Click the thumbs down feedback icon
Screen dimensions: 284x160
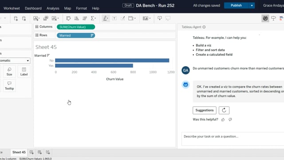(230, 120)
